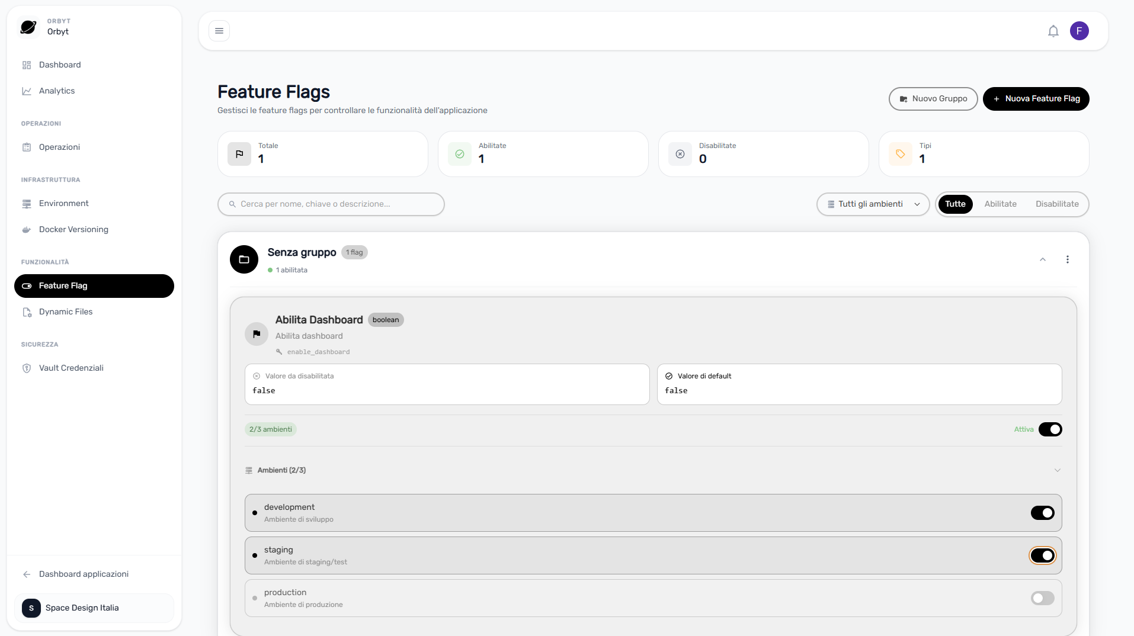Click the Disabilitate cross-circle icon

click(680, 154)
